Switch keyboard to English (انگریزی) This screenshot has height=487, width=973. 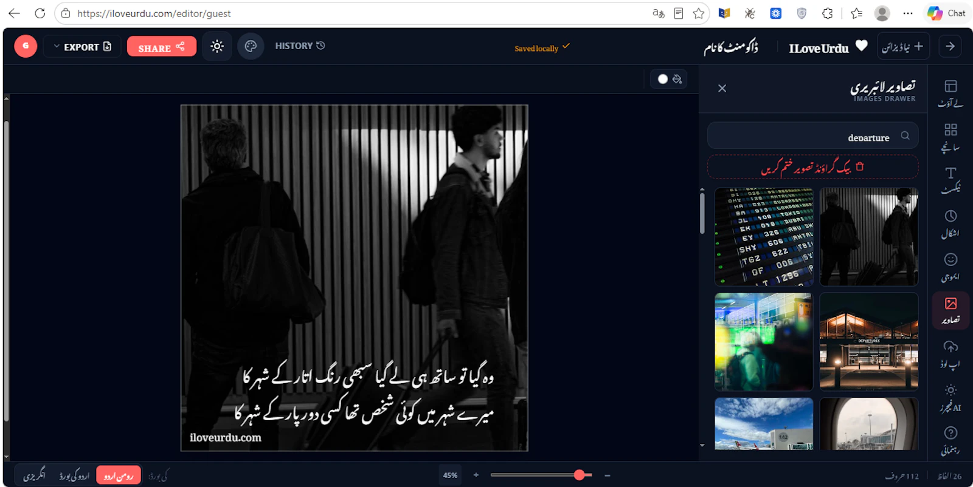pyautogui.click(x=34, y=475)
